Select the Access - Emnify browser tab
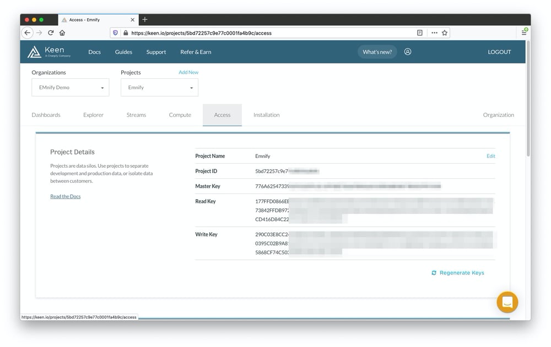Image resolution: width=551 pixels, height=347 pixels. pyautogui.click(x=99, y=20)
